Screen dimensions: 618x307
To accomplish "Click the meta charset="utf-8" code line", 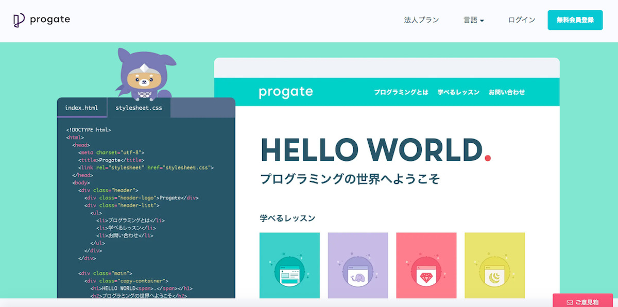I will click(x=111, y=152).
